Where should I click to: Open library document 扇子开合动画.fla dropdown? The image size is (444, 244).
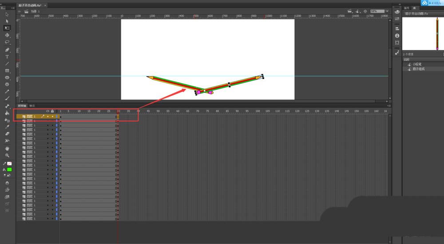tap(424, 14)
